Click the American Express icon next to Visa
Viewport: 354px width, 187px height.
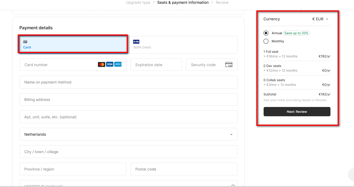click(118, 64)
